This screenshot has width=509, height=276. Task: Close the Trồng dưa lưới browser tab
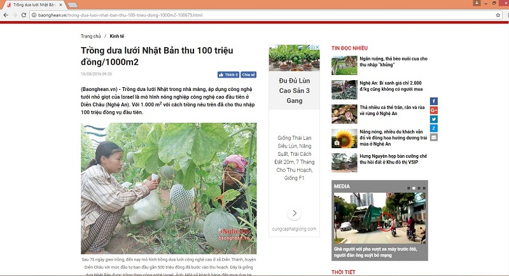(60, 5)
